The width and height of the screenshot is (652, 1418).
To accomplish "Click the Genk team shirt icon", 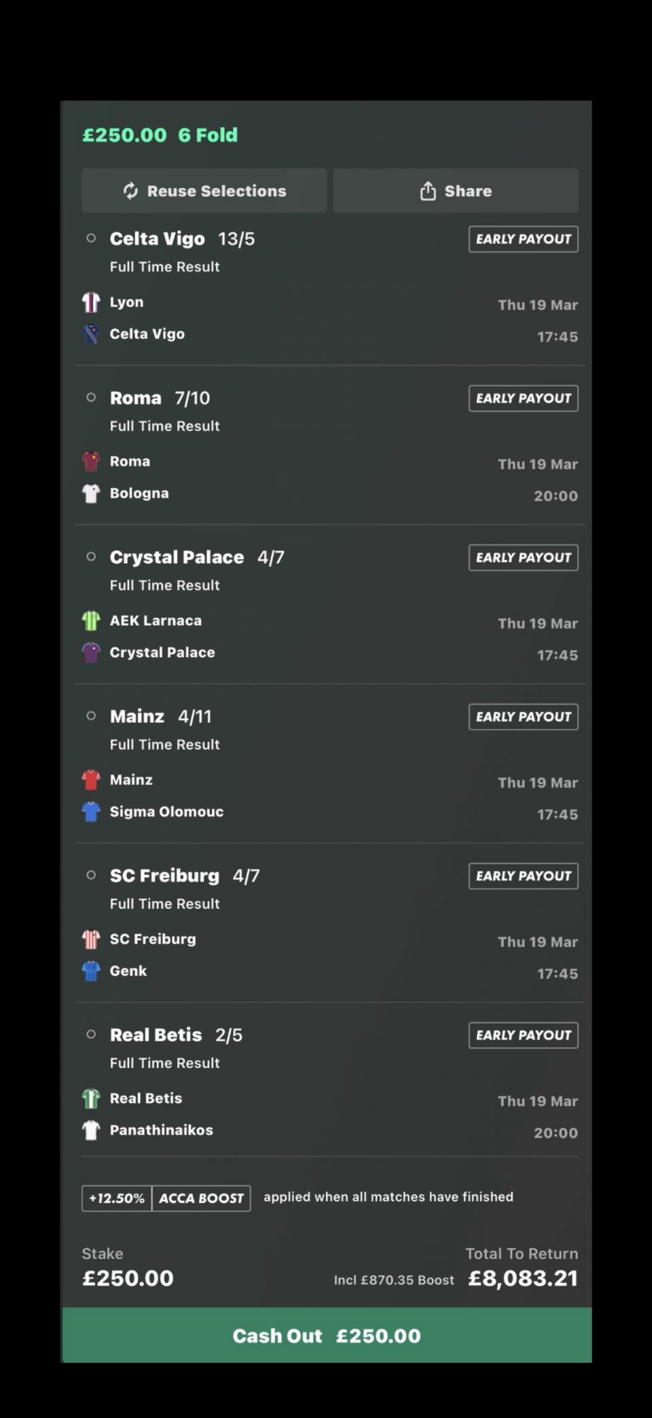I will 91,971.
